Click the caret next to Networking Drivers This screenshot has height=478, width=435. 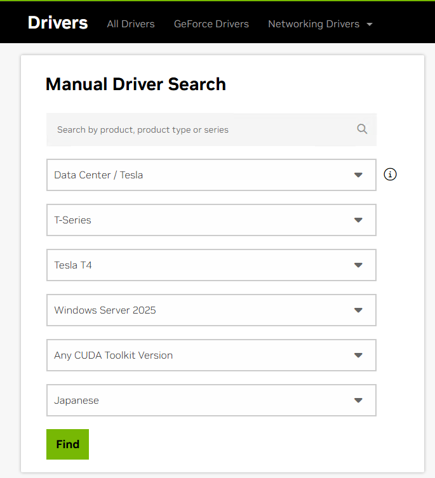pyautogui.click(x=370, y=24)
